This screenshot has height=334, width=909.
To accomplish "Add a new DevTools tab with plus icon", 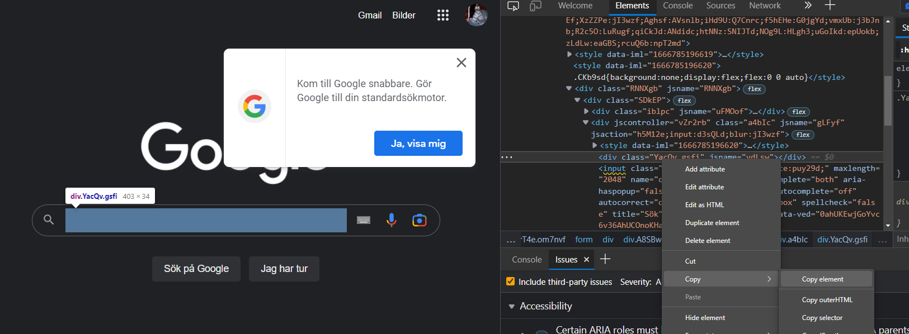I will click(830, 6).
